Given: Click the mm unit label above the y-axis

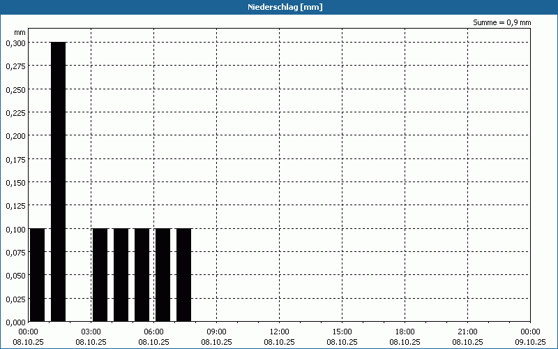Looking at the screenshot, I should [20, 32].
